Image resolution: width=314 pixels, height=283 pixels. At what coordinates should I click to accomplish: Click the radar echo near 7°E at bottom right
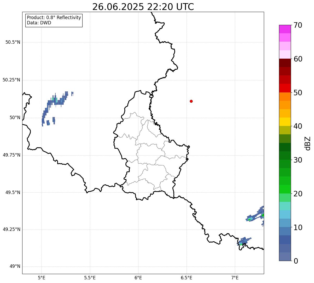[244, 241]
